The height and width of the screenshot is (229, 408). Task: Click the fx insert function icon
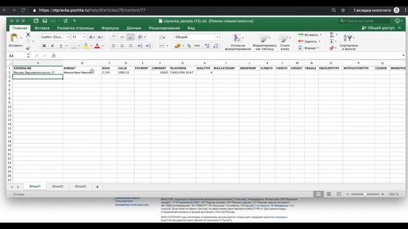coord(54,55)
